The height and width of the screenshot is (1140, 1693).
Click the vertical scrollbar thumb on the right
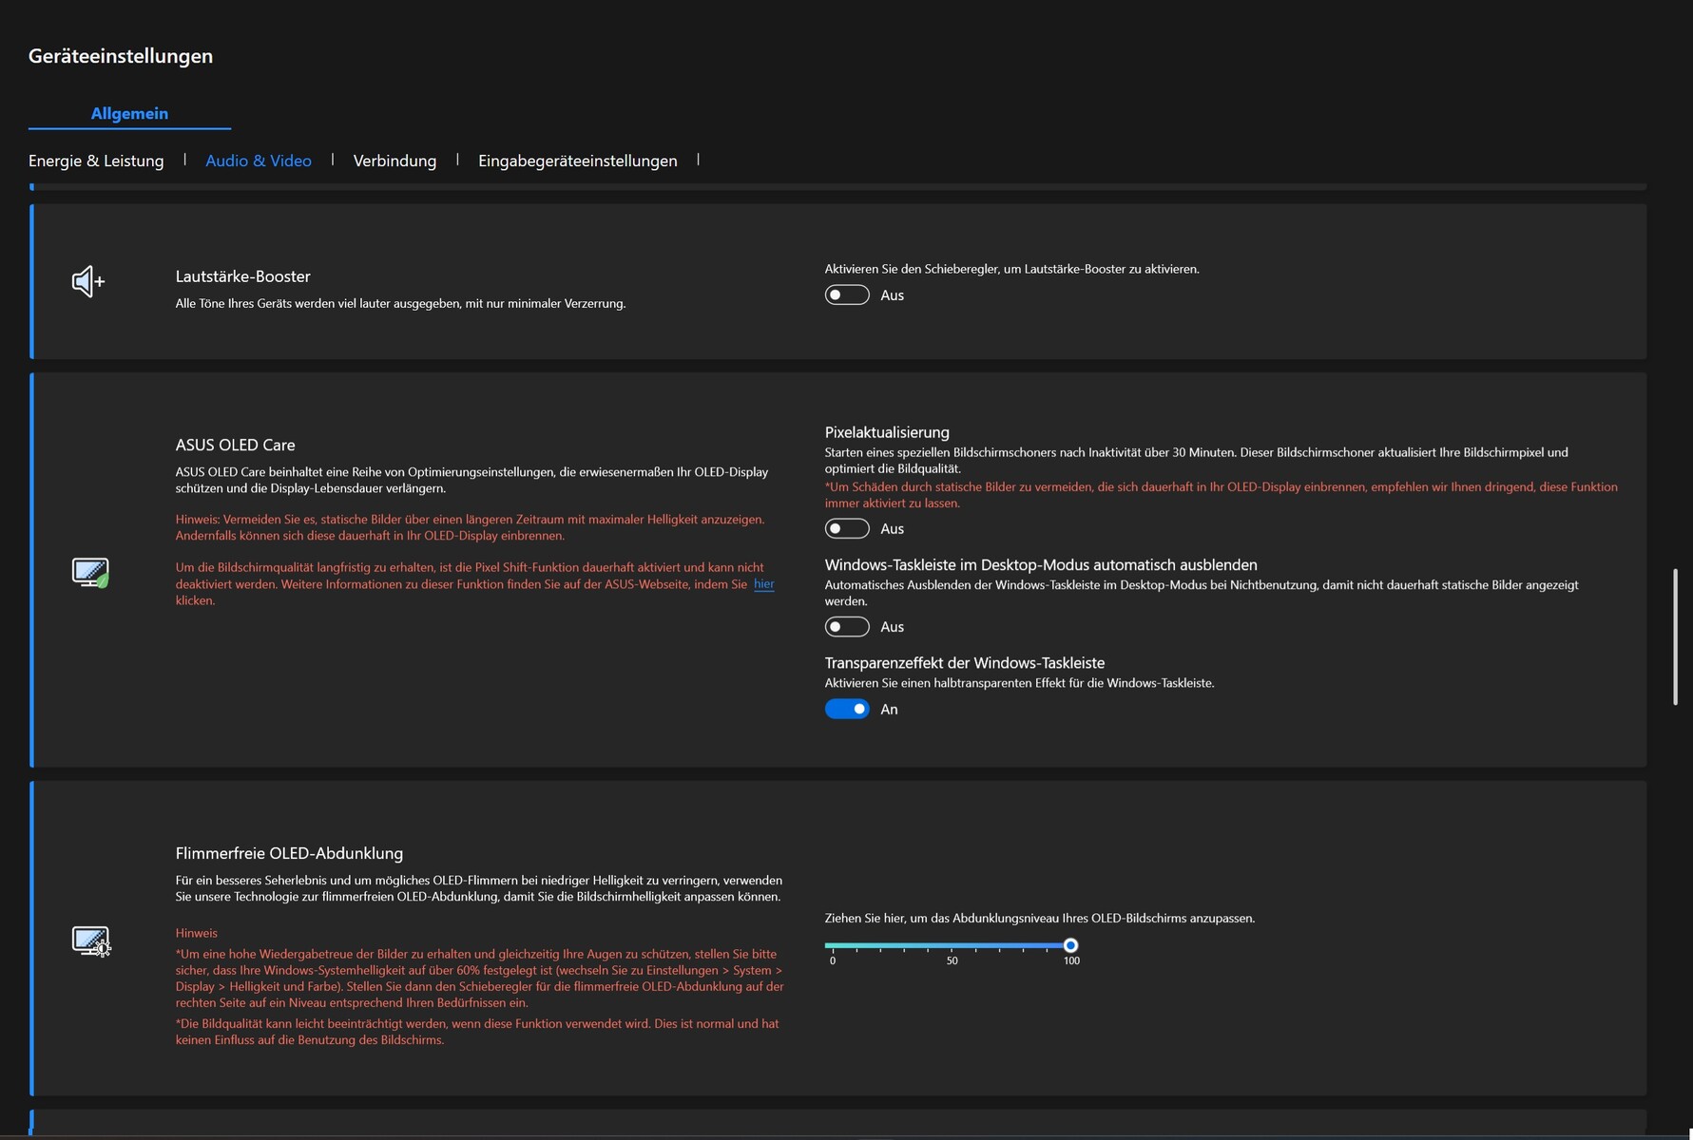pyautogui.click(x=1675, y=636)
